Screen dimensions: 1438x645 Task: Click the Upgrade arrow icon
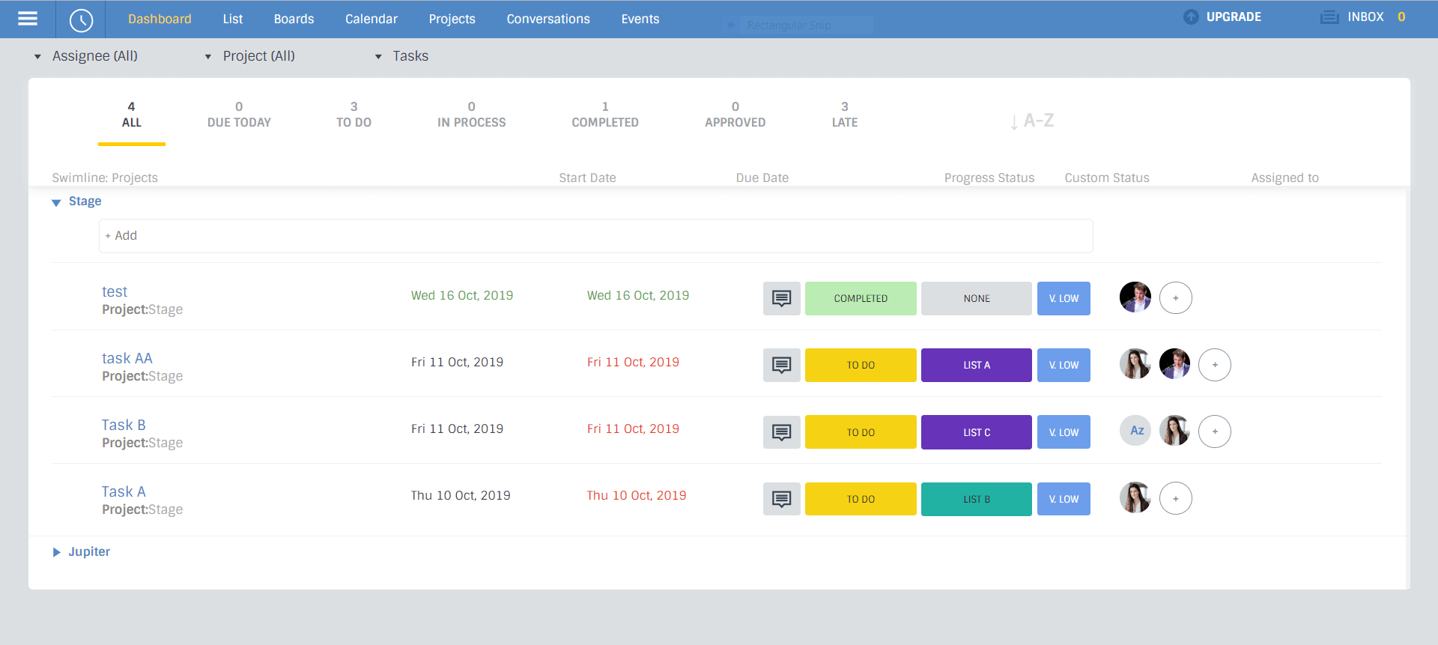[x=1191, y=16]
